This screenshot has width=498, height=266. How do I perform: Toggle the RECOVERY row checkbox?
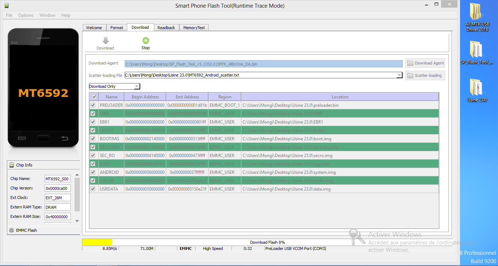(93, 147)
